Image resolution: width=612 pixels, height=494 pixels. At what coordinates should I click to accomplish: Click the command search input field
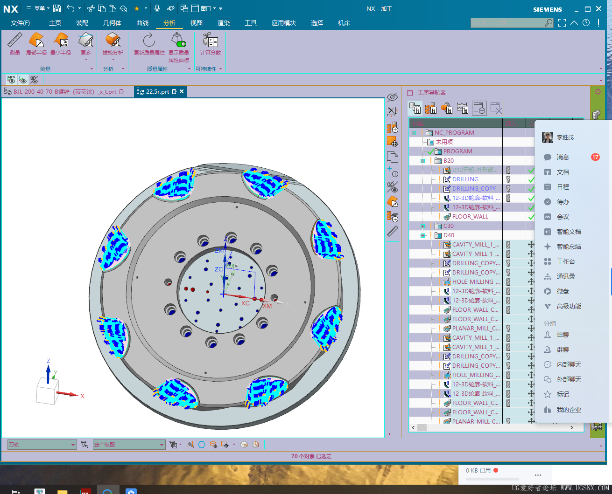coord(508,23)
